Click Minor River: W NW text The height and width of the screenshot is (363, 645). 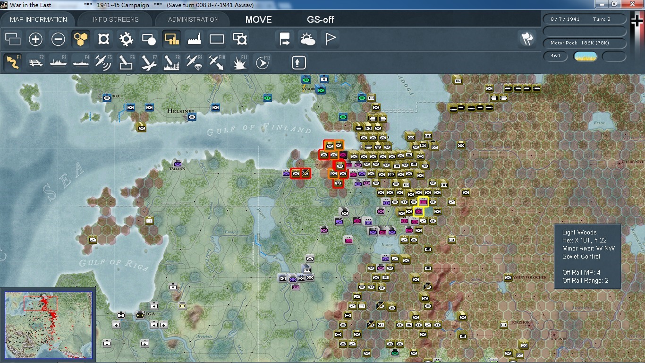tap(588, 248)
